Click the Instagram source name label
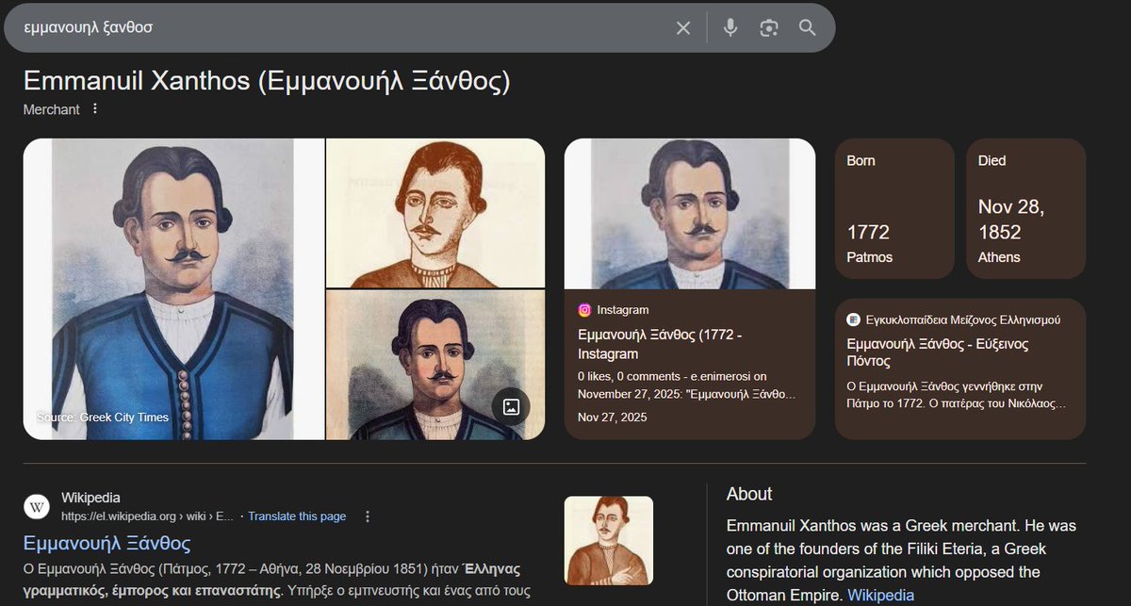 (x=623, y=310)
